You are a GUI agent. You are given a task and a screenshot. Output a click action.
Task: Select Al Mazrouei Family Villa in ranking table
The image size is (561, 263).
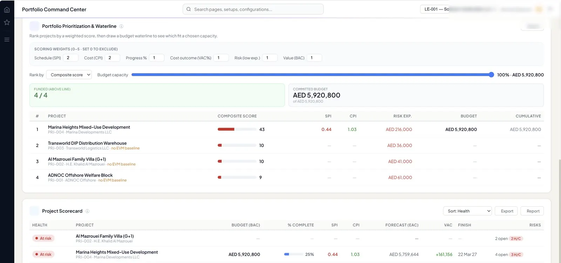coord(77,159)
